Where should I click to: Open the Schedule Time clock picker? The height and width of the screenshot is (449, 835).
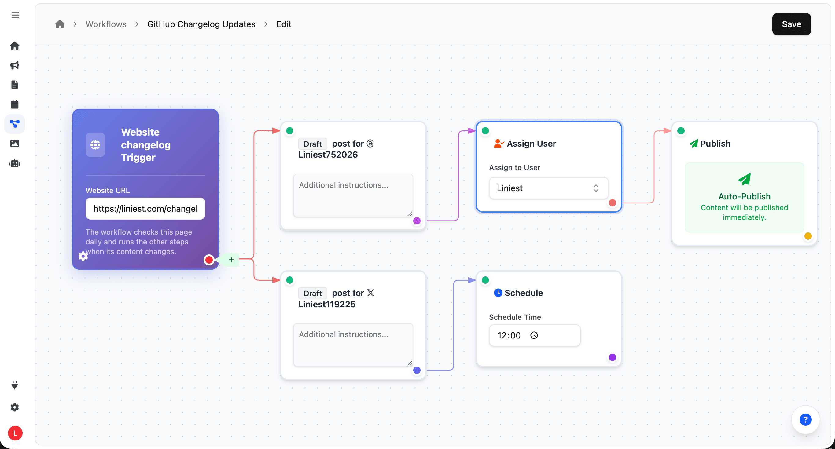pos(534,335)
